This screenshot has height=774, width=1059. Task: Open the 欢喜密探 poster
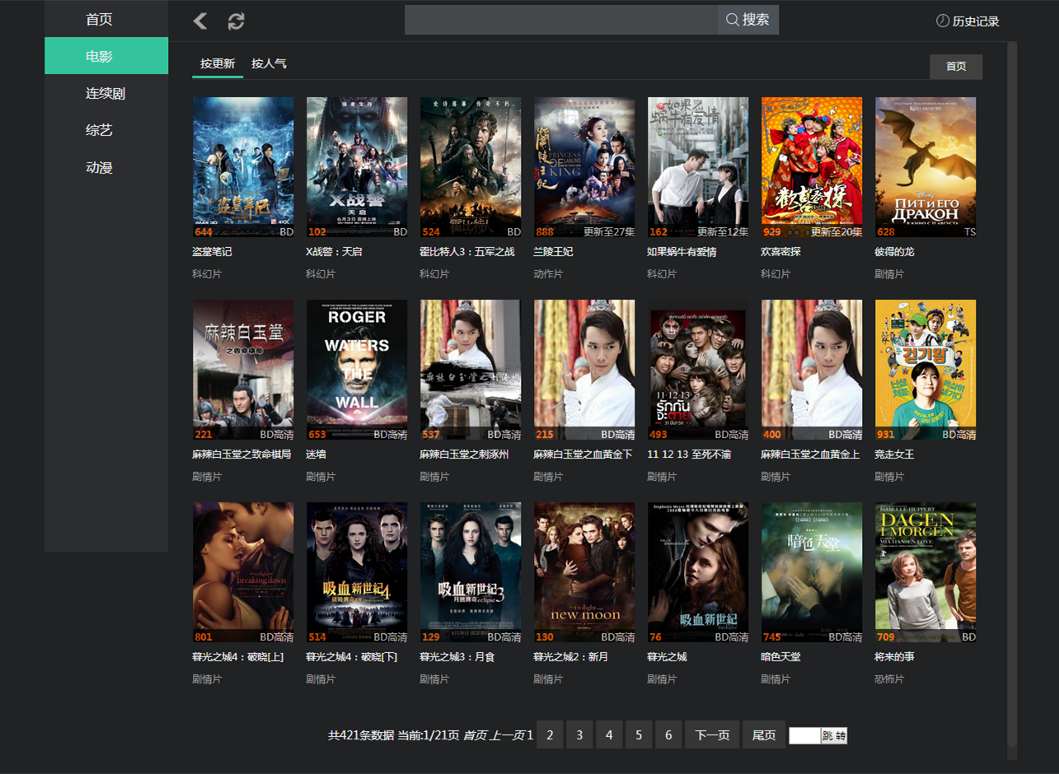tap(812, 167)
